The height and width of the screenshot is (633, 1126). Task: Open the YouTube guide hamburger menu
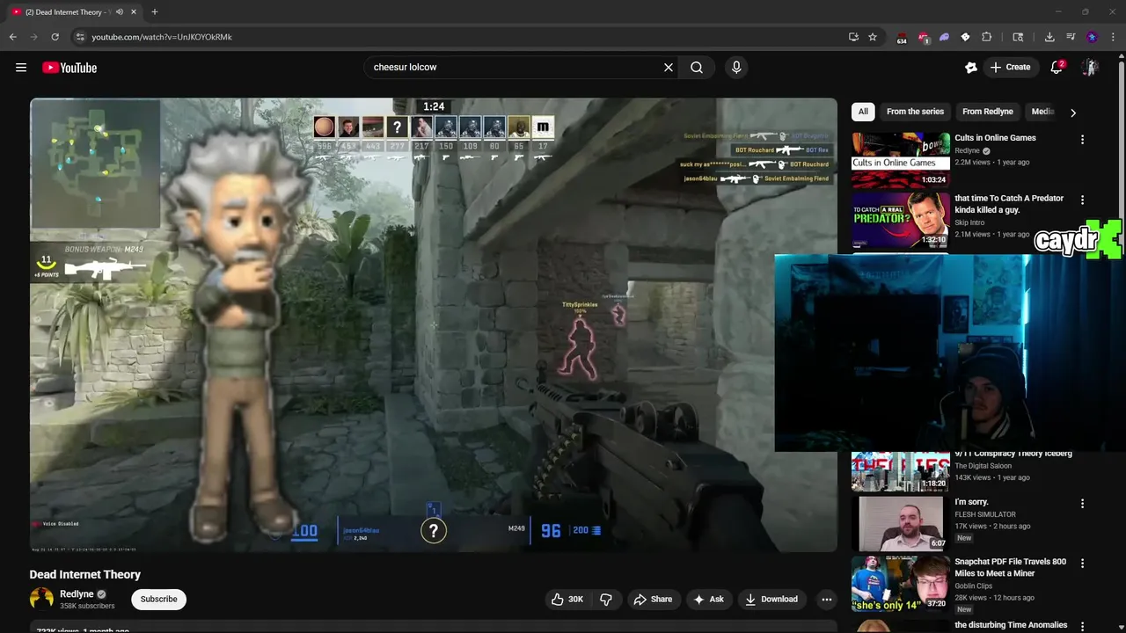[x=21, y=68]
